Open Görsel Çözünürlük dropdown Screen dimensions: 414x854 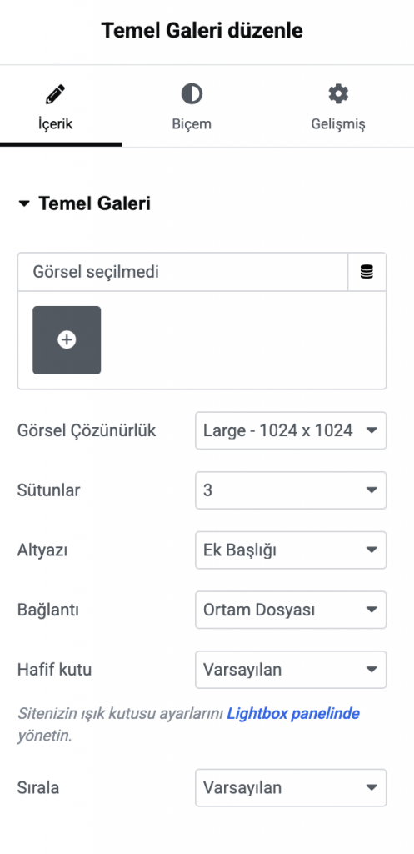pos(291,431)
